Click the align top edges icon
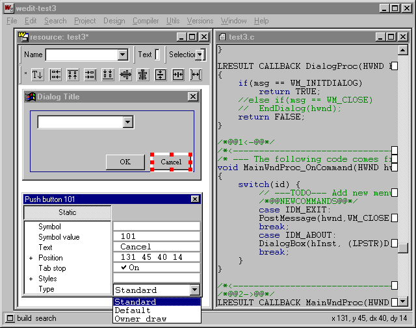 click(73, 75)
